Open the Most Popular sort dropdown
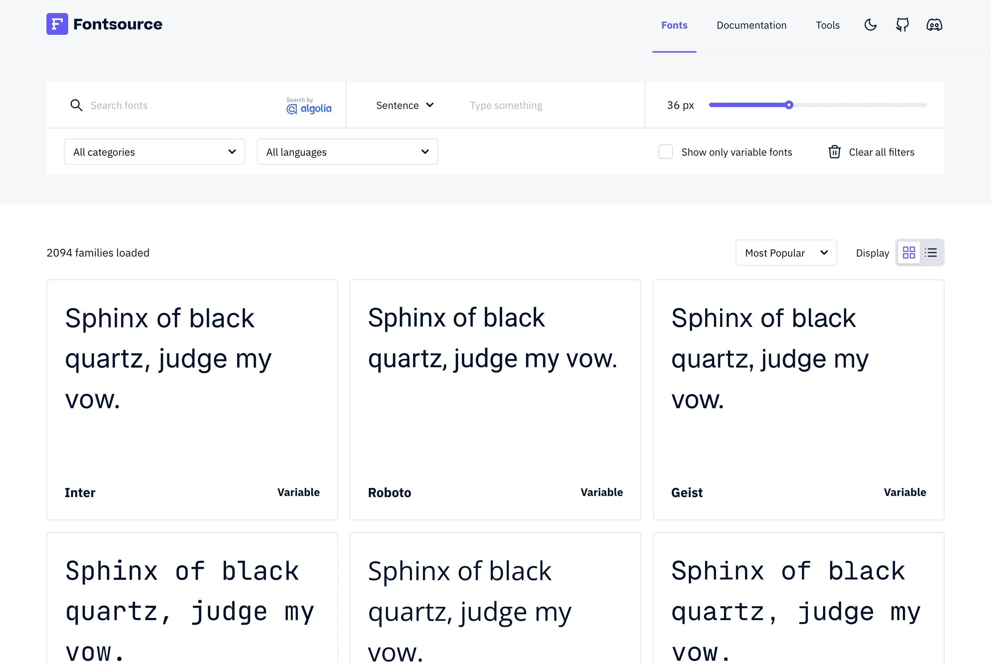The height and width of the screenshot is (664, 991). (786, 253)
